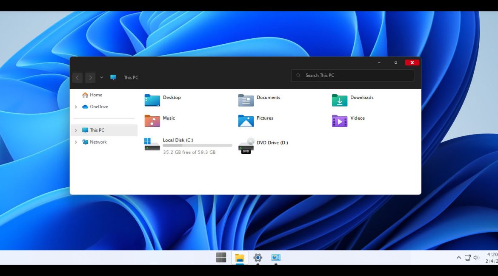Click the 'Desktop' folder label
Image resolution: width=498 pixels, height=276 pixels.
click(172, 97)
